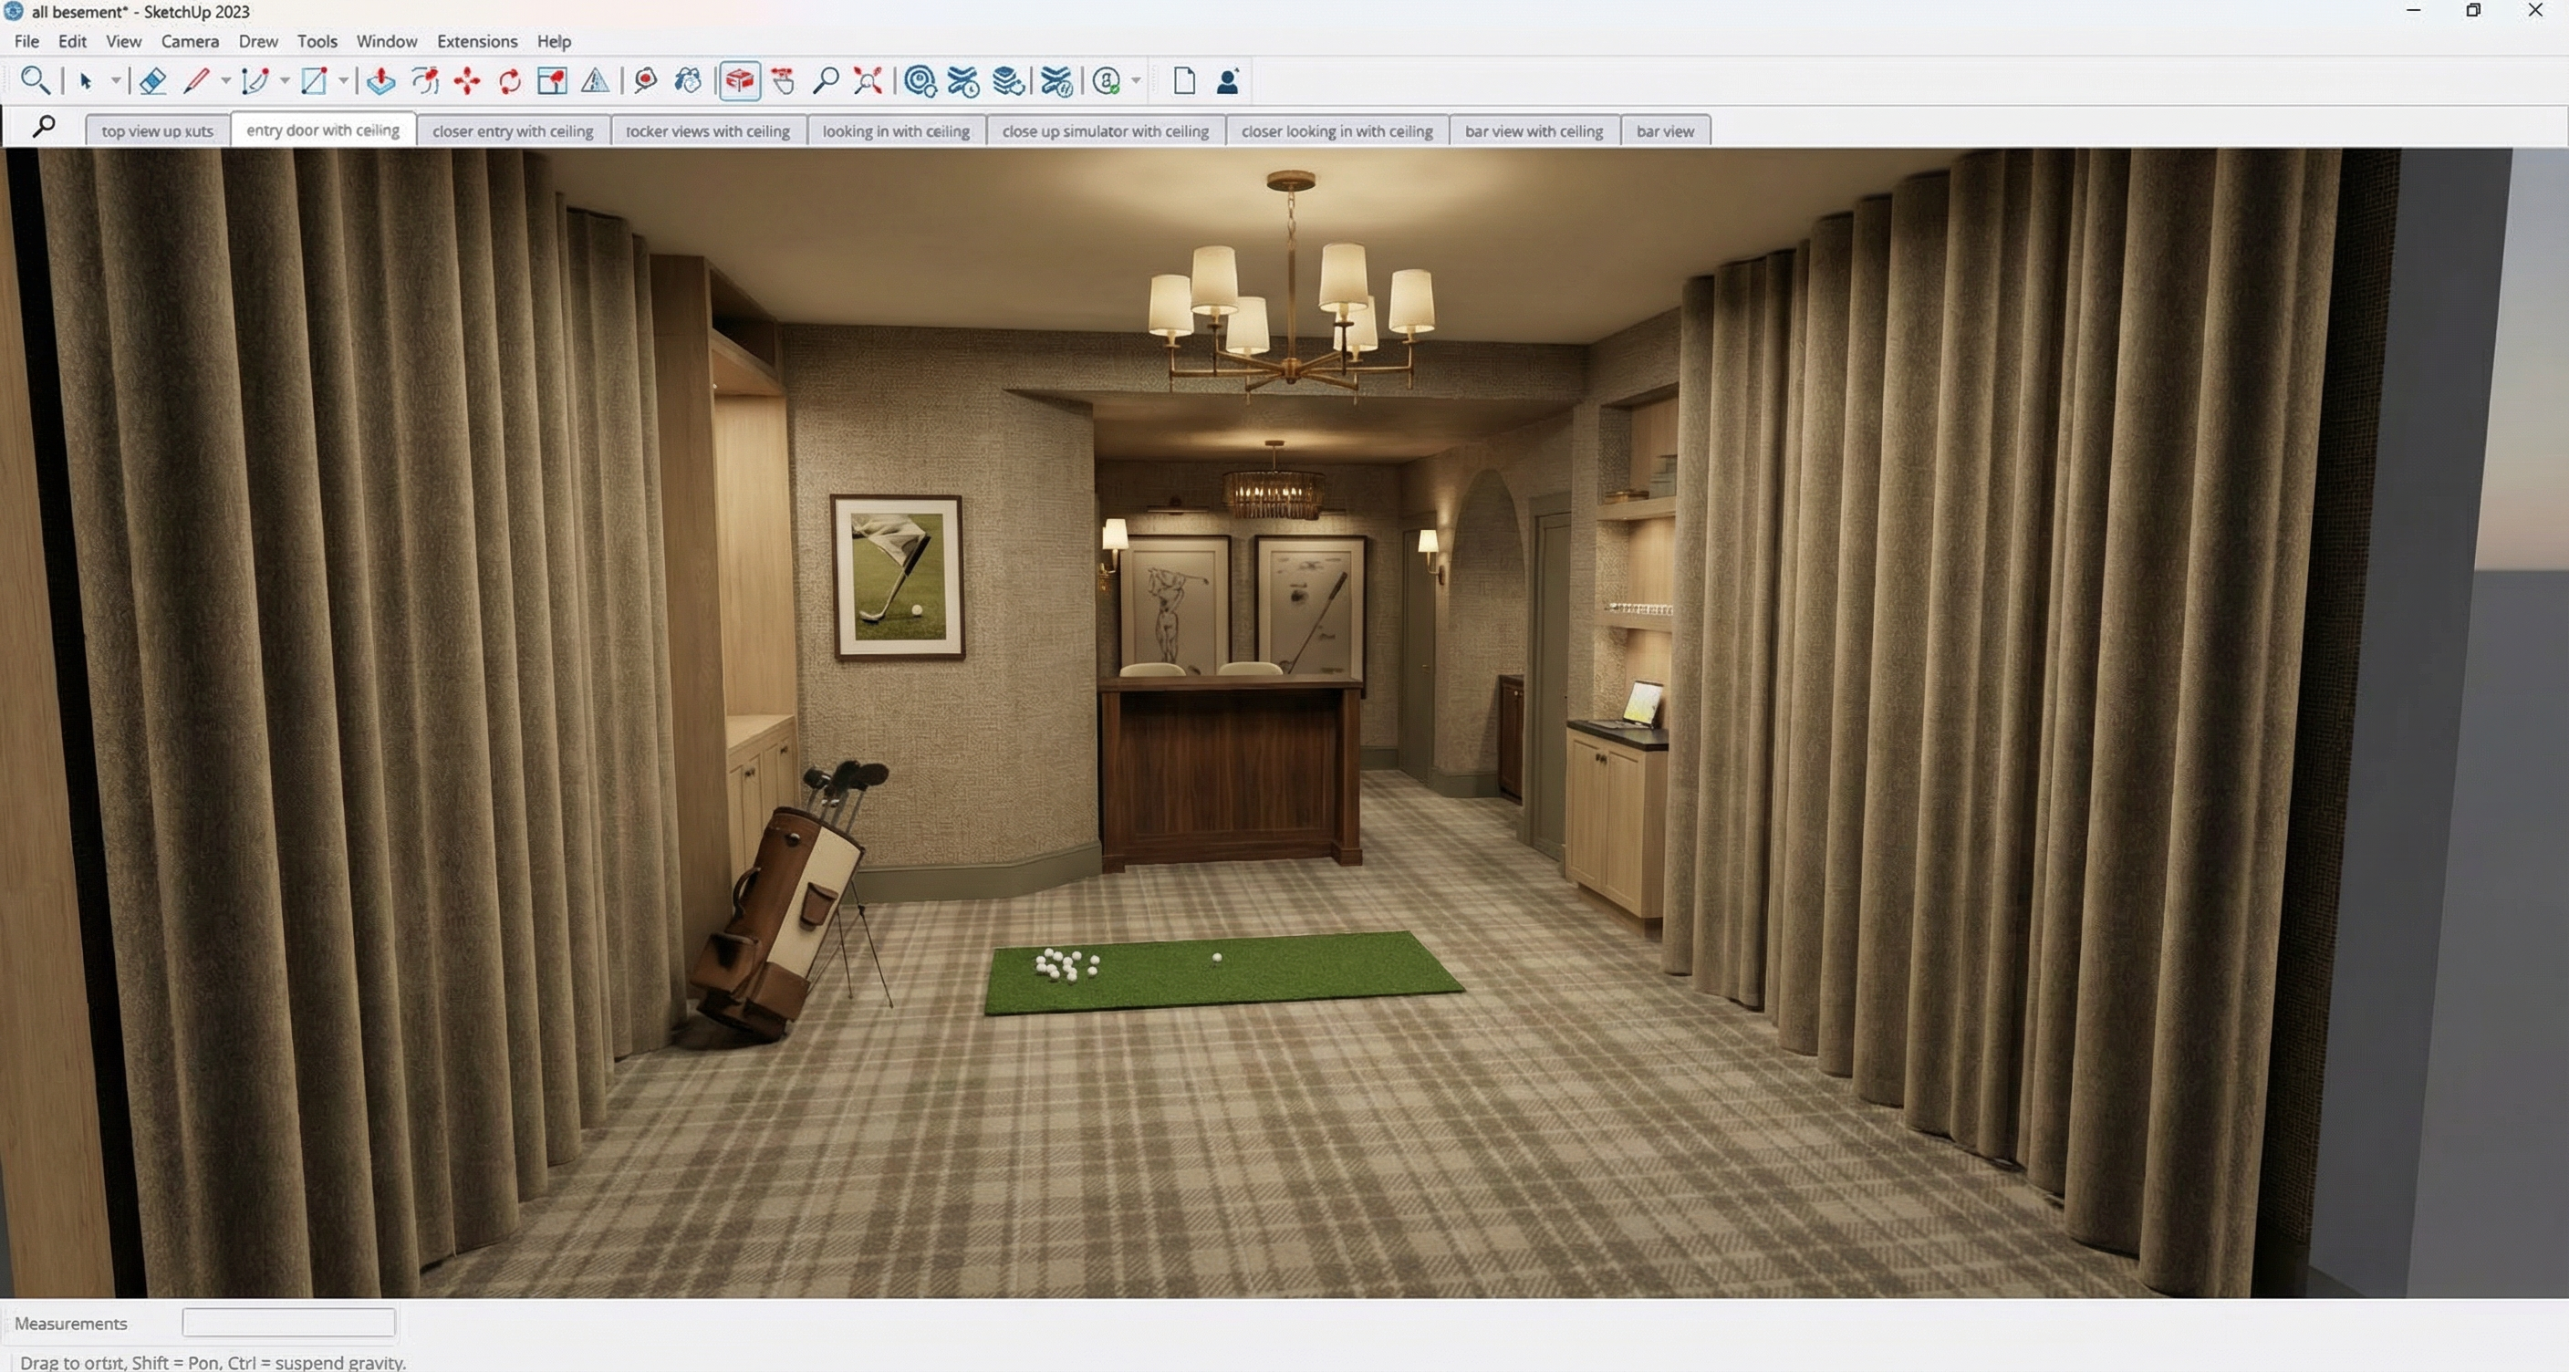The width and height of the screenshot is (2569, 1372).
Task: Activate the Push/Pull tool
Action: click(x=380, y=81)
